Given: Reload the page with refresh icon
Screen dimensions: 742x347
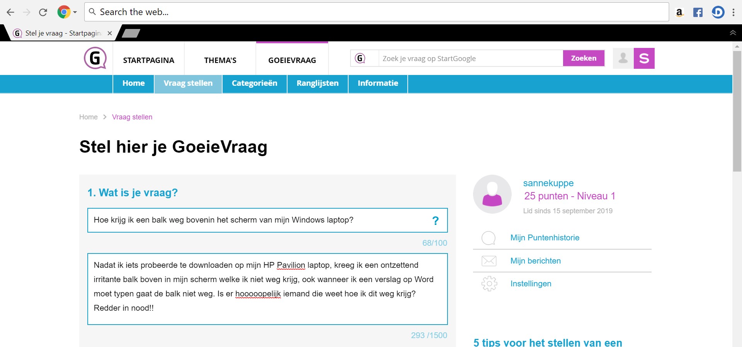Looking at the screenshot, I should (43, 12).
